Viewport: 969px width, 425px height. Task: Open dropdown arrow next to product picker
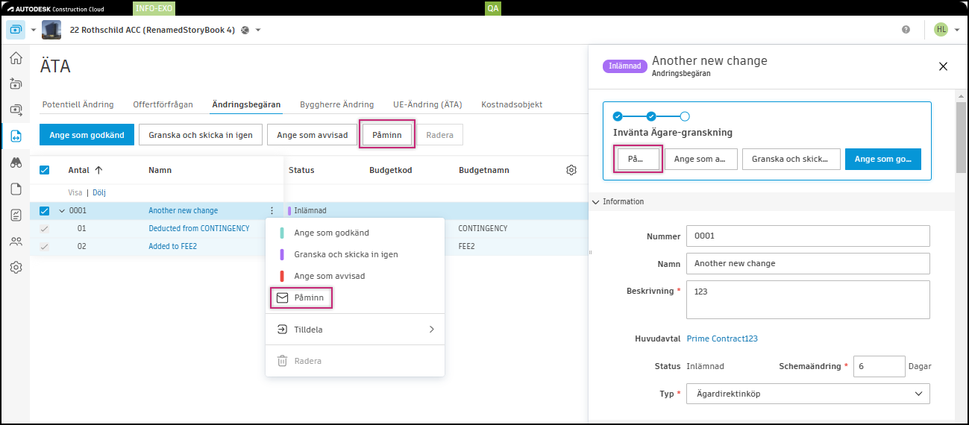click(x=33, y=31)
